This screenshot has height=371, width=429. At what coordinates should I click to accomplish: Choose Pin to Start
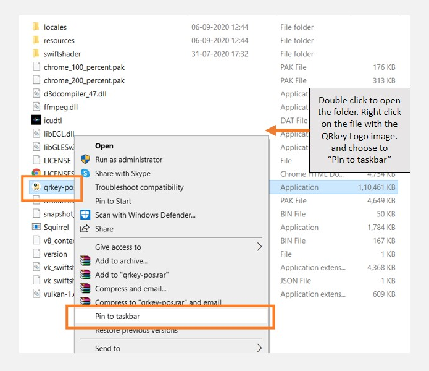(113, 201)
